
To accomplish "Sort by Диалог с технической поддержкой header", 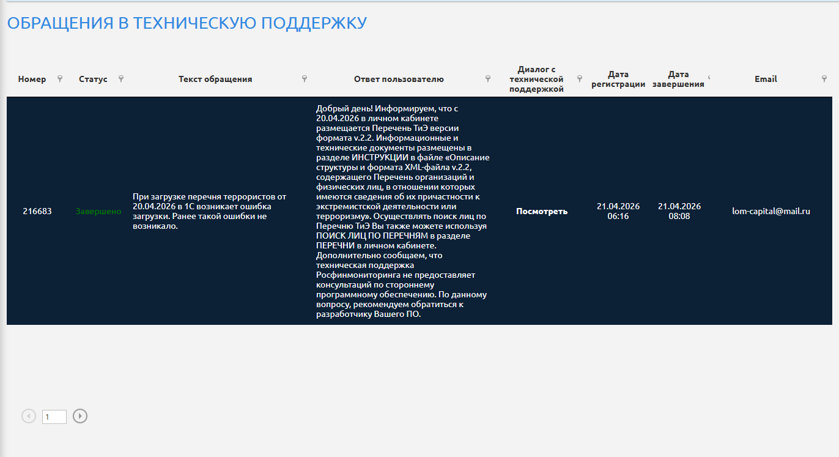I will click(x=536, y=79).
